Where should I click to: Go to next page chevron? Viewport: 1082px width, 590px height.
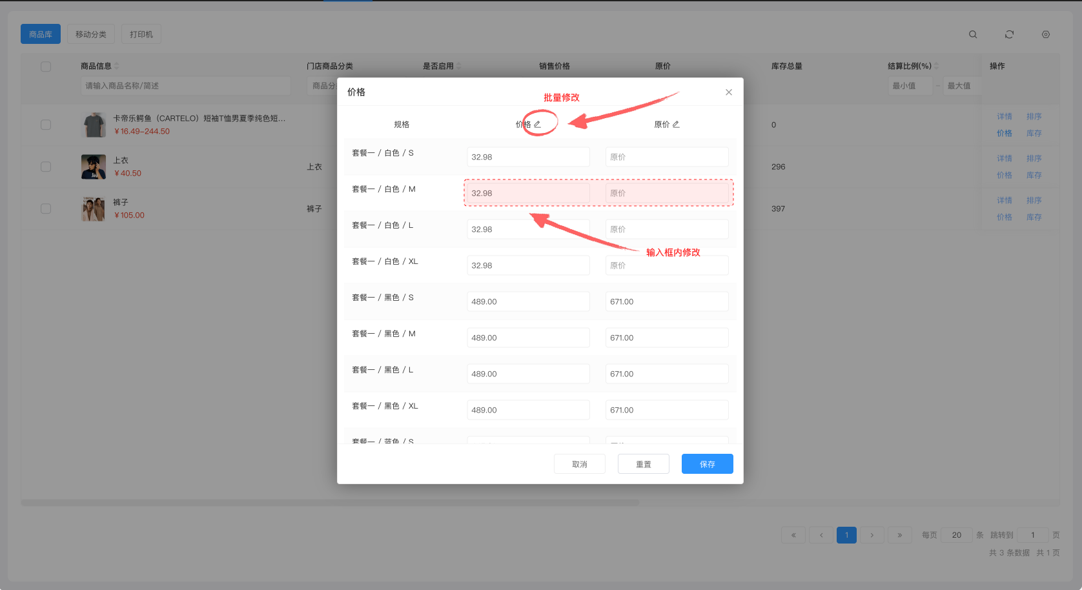(872, 535)
